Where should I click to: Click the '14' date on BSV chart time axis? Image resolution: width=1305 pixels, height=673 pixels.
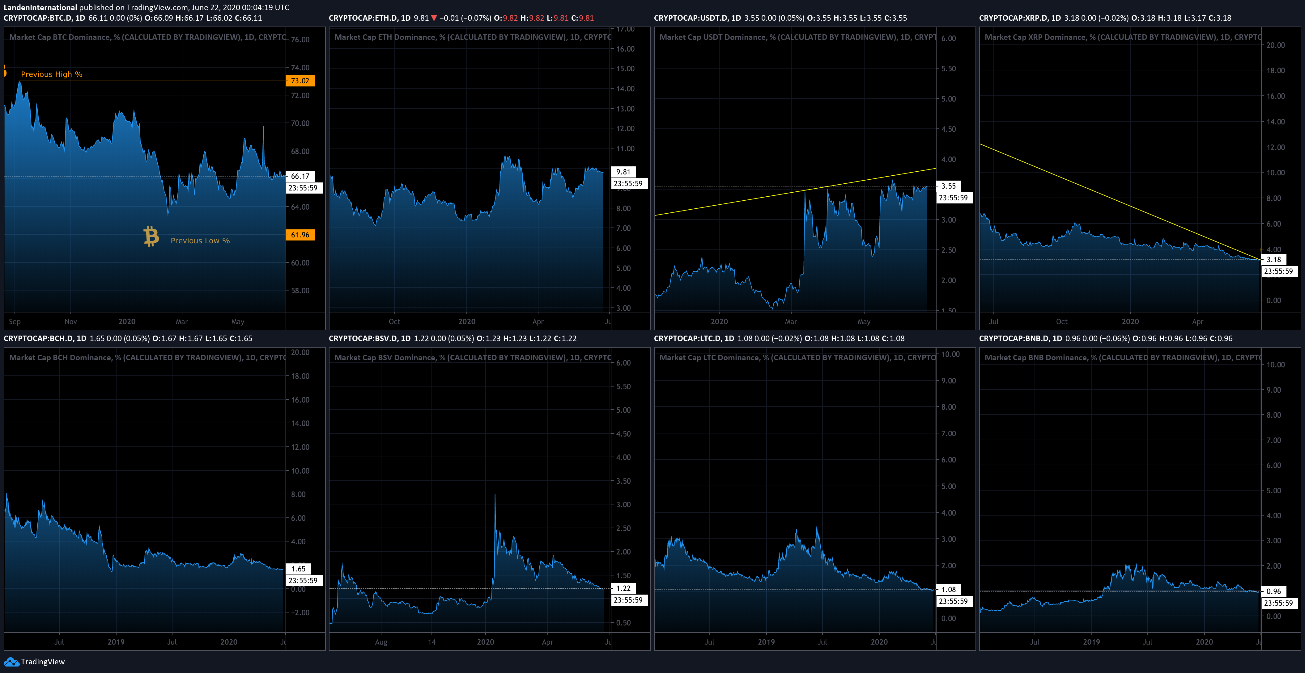(x=431, y=642)
